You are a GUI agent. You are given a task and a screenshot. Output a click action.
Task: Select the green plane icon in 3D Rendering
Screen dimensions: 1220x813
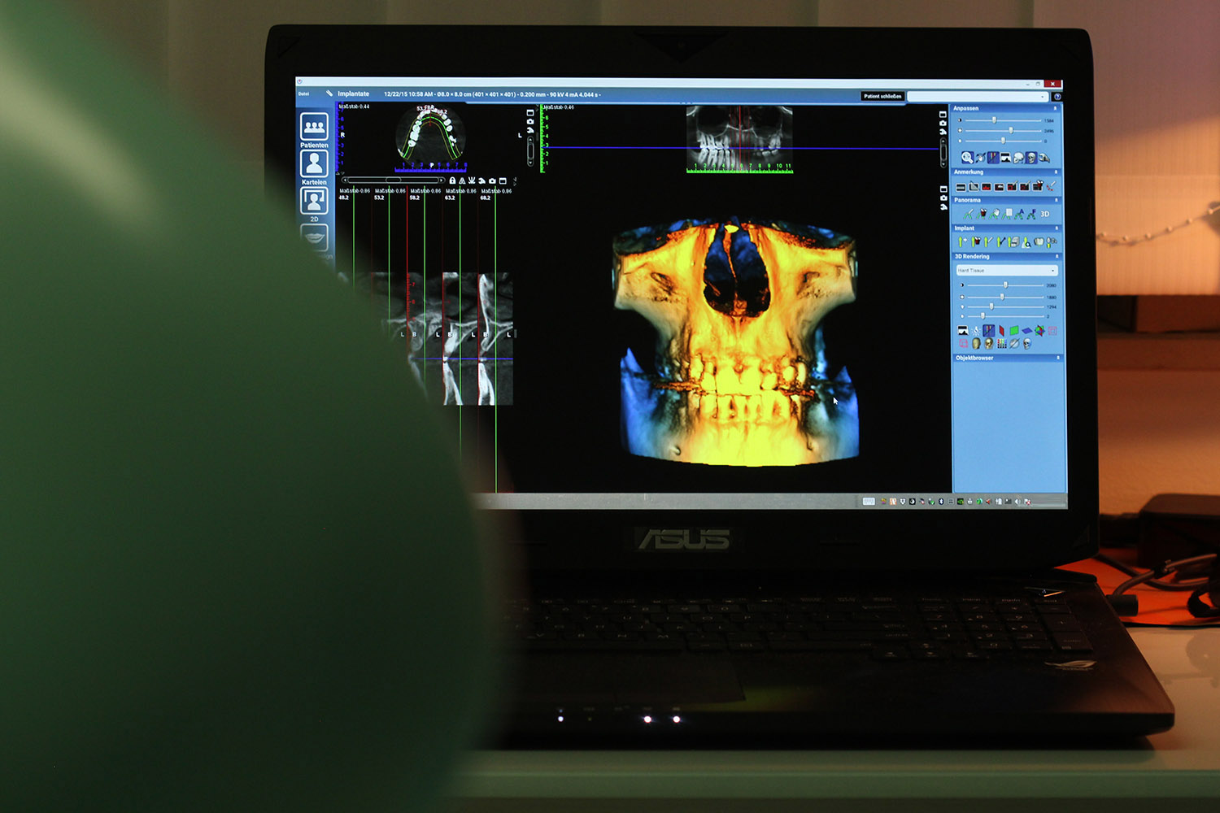[1014, 331]
